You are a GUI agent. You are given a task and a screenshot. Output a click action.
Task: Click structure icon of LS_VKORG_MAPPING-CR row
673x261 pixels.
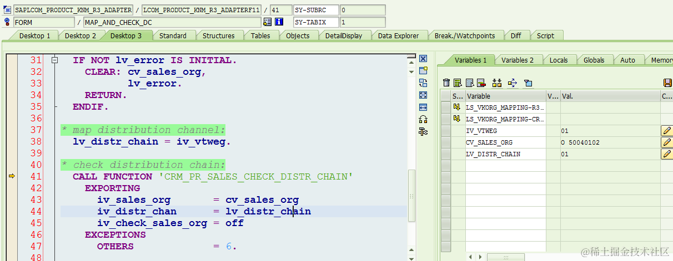click(458, 119)
